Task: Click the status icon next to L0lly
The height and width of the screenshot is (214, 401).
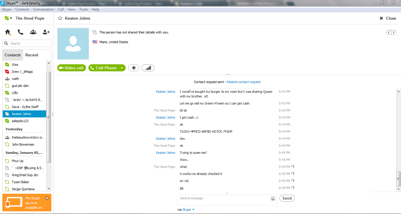Action: [x=7, y=93]
